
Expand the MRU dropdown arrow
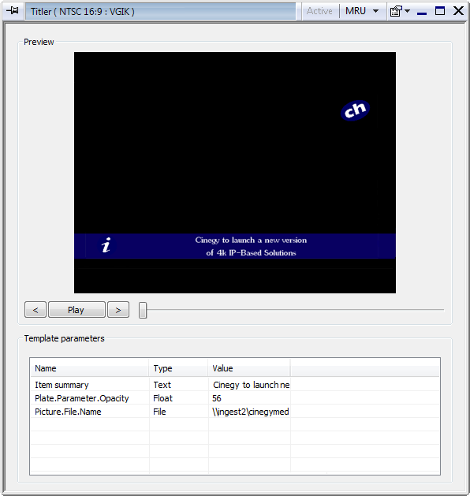375,11
